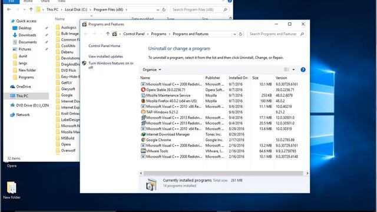Click the OneDrive cloud icon in File Explorer
Viewport: 377px width, 212px height.
12,87
